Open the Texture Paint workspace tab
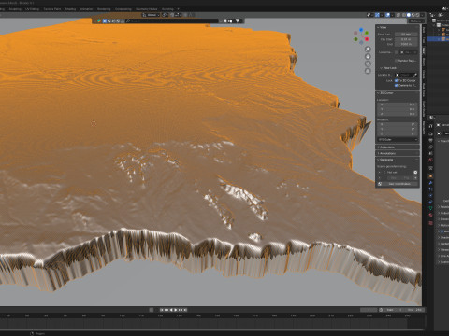 pos(52,9)
